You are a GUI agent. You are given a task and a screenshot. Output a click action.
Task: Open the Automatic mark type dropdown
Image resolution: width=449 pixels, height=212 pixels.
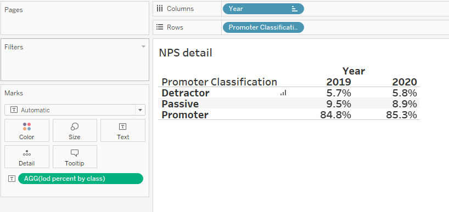pos(75,110)
